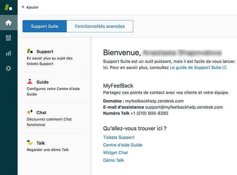Select the Support heading in left panel
This screenshot has width=237, height=175.
coord(45,52)
